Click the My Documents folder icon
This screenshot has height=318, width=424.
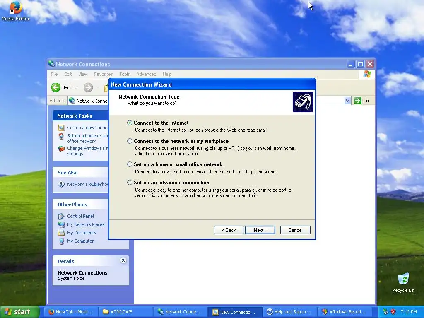(x=61, y=233)
